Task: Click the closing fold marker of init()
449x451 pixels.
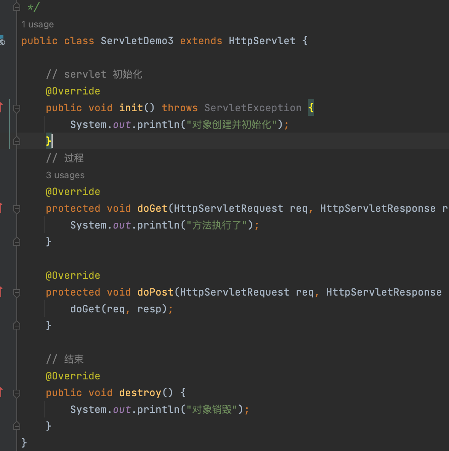Action: 17,141
